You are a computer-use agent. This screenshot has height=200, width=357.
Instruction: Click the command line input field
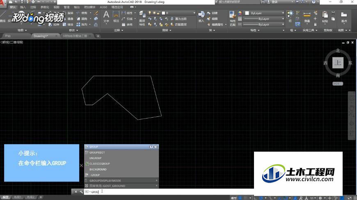169,192
